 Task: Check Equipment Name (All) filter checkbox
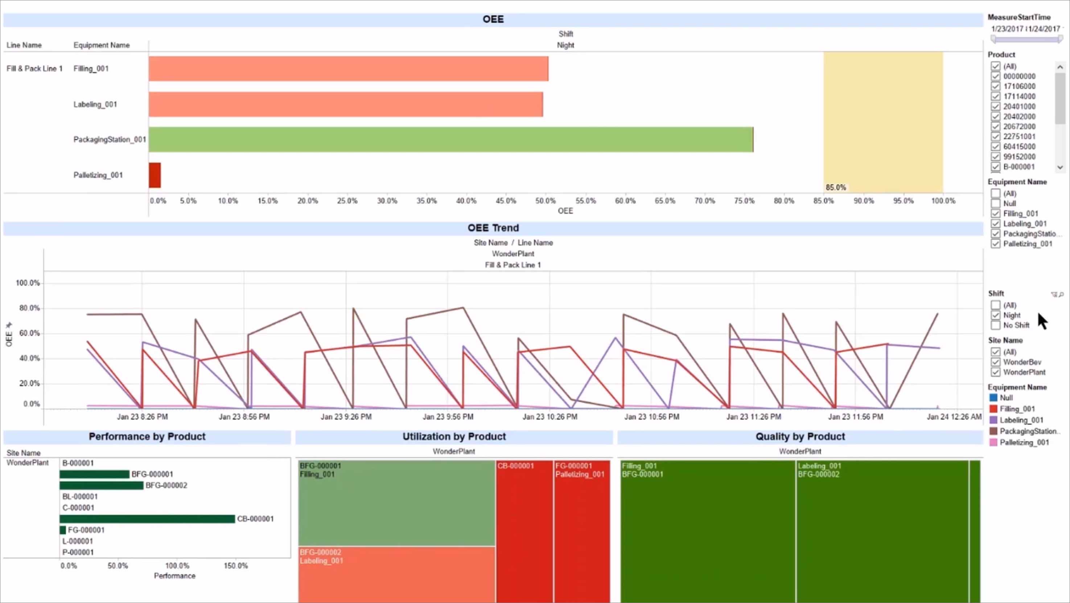pyautogui.click(x=995, y=193)
